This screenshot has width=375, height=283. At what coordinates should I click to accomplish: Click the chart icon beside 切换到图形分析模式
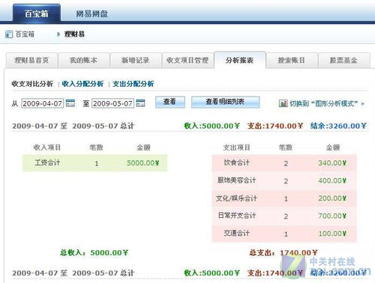[283, 103]
